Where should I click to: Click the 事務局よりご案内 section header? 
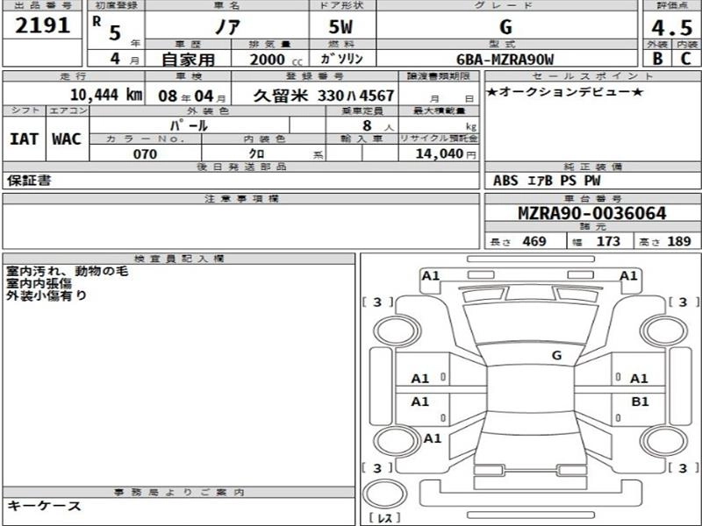tap(179, 493)
